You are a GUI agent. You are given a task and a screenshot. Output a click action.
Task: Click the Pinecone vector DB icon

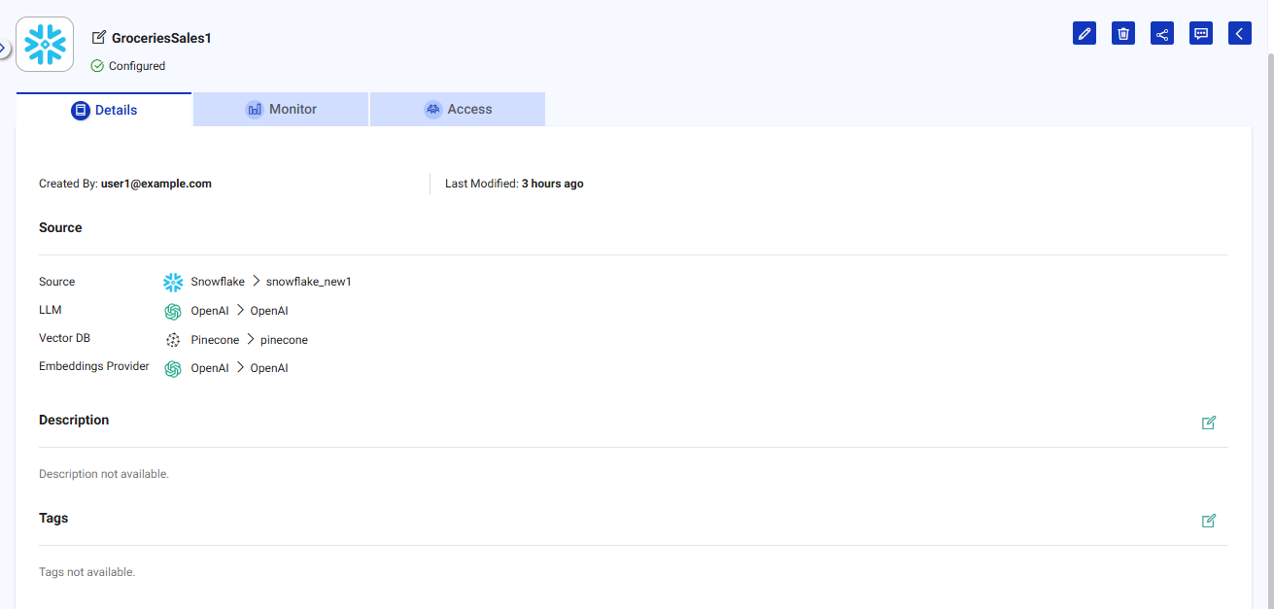173,340
